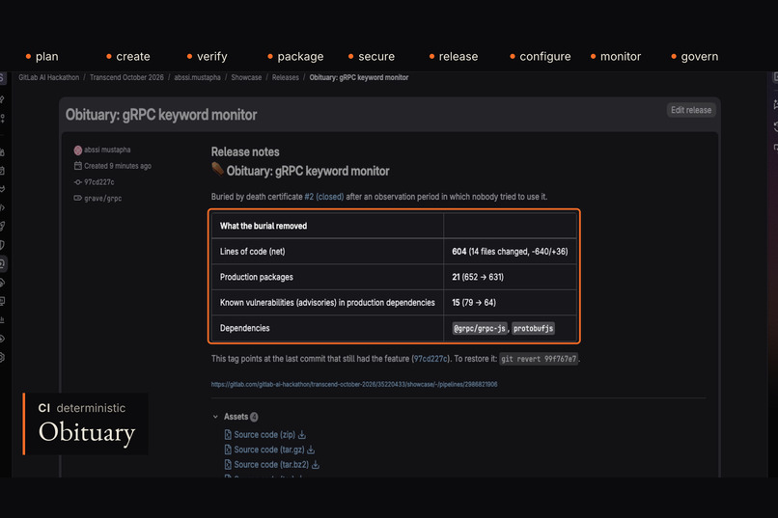778x518 pixels.
Task: Click Created 9 minutes ago text
Action: (118, 166)
